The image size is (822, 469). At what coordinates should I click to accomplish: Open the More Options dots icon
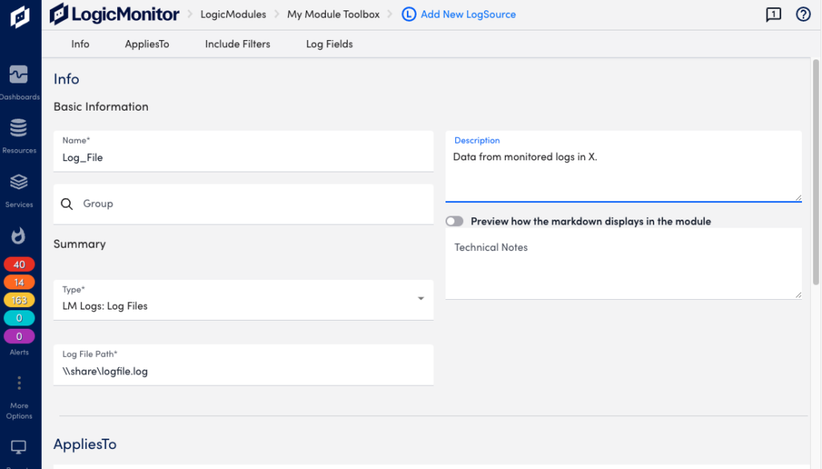19,383
